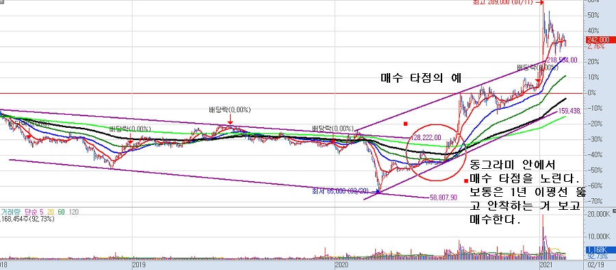Click the 2.76% change value
Viewport: 616px width, 270px height.
[x=597, y=46]
